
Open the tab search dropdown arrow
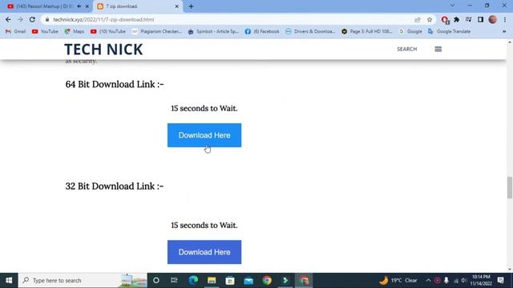(452, 6)
